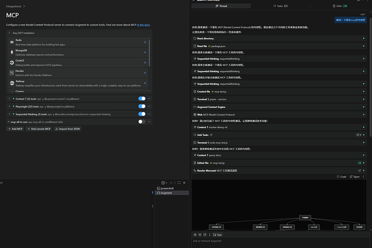This screenshot has height=248, width=372.
Task: Switch to the Tasks tab
Action: 280,6
